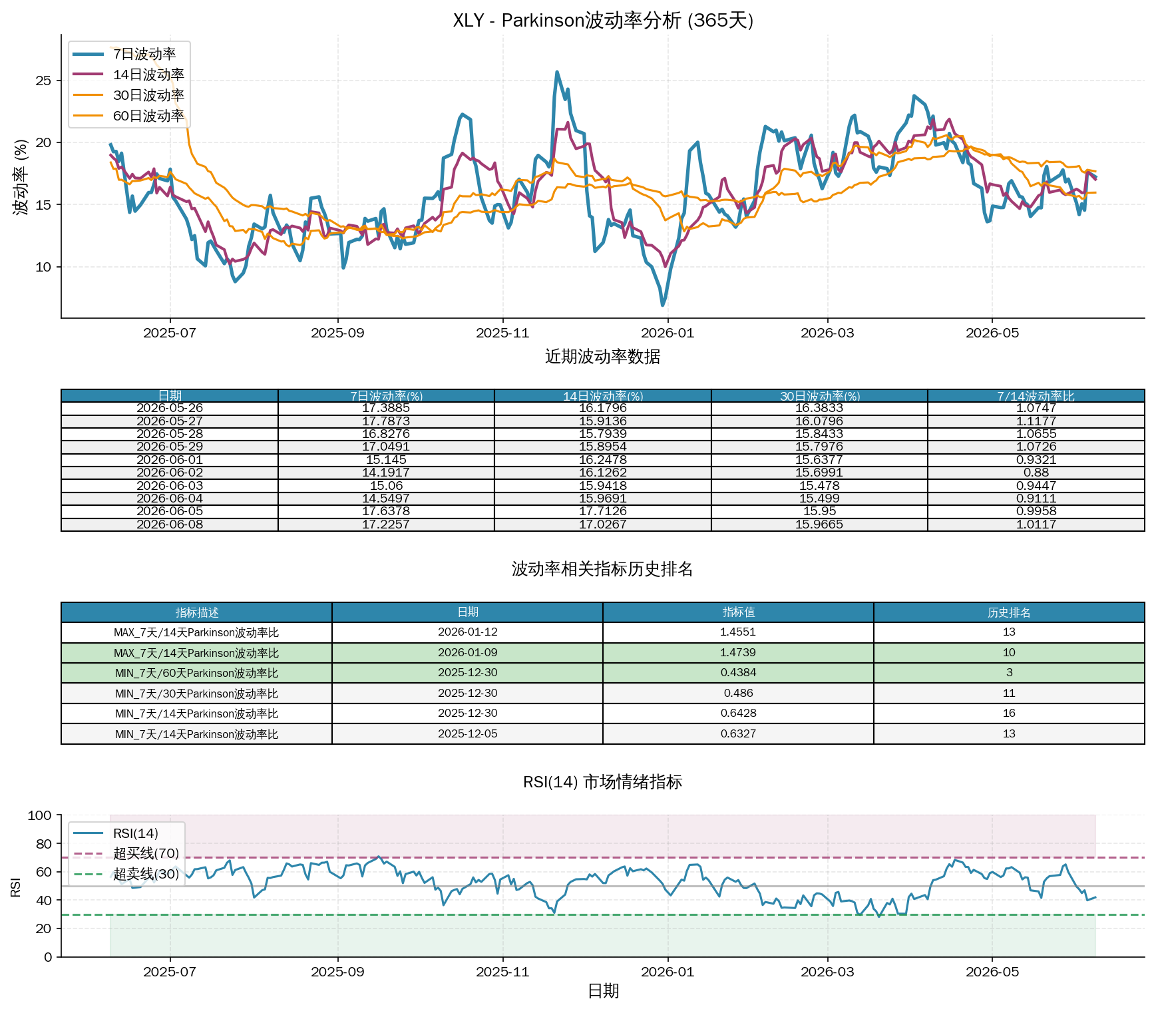
Task: Click the chart title XLY - Parkinson波动率分析 (365天)
Action: 603,20
